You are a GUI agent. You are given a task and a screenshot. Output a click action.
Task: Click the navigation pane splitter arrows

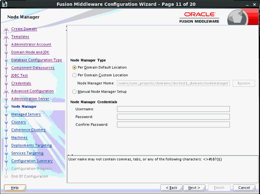pos(66,28)
